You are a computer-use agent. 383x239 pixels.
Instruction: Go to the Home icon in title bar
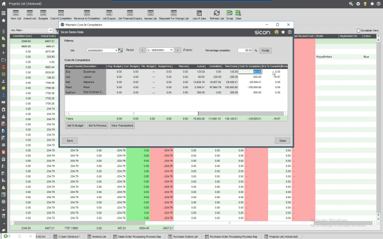(4, 4)
